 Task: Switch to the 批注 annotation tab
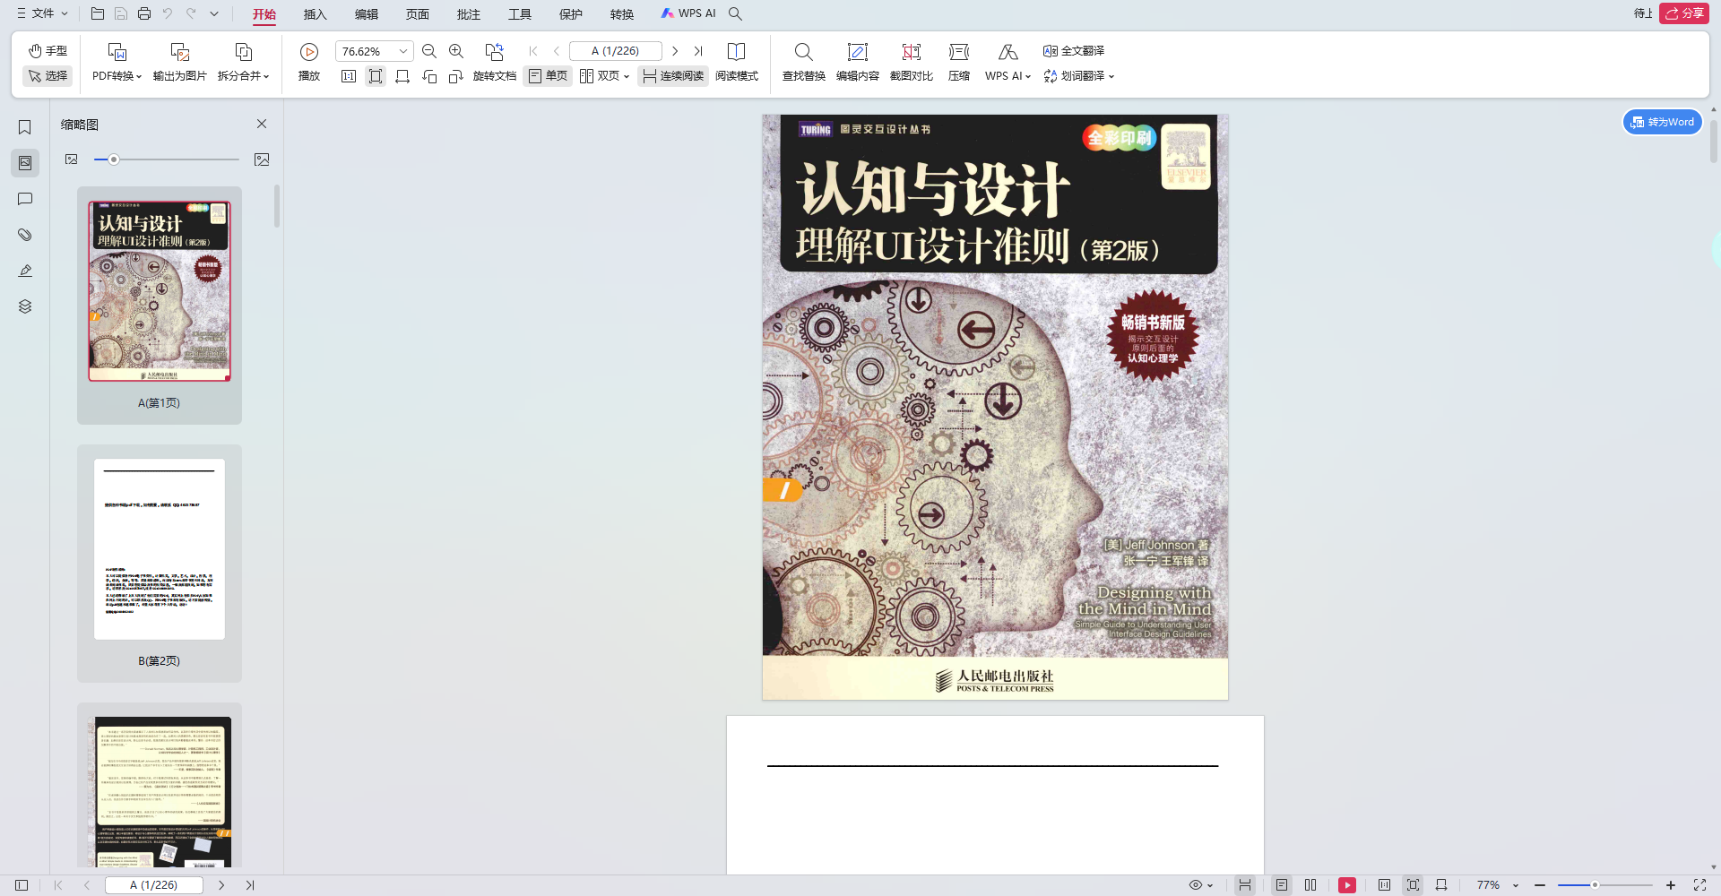click(469, 14)
